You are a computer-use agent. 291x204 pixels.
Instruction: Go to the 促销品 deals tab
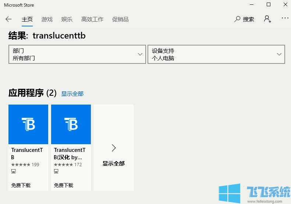120,19
